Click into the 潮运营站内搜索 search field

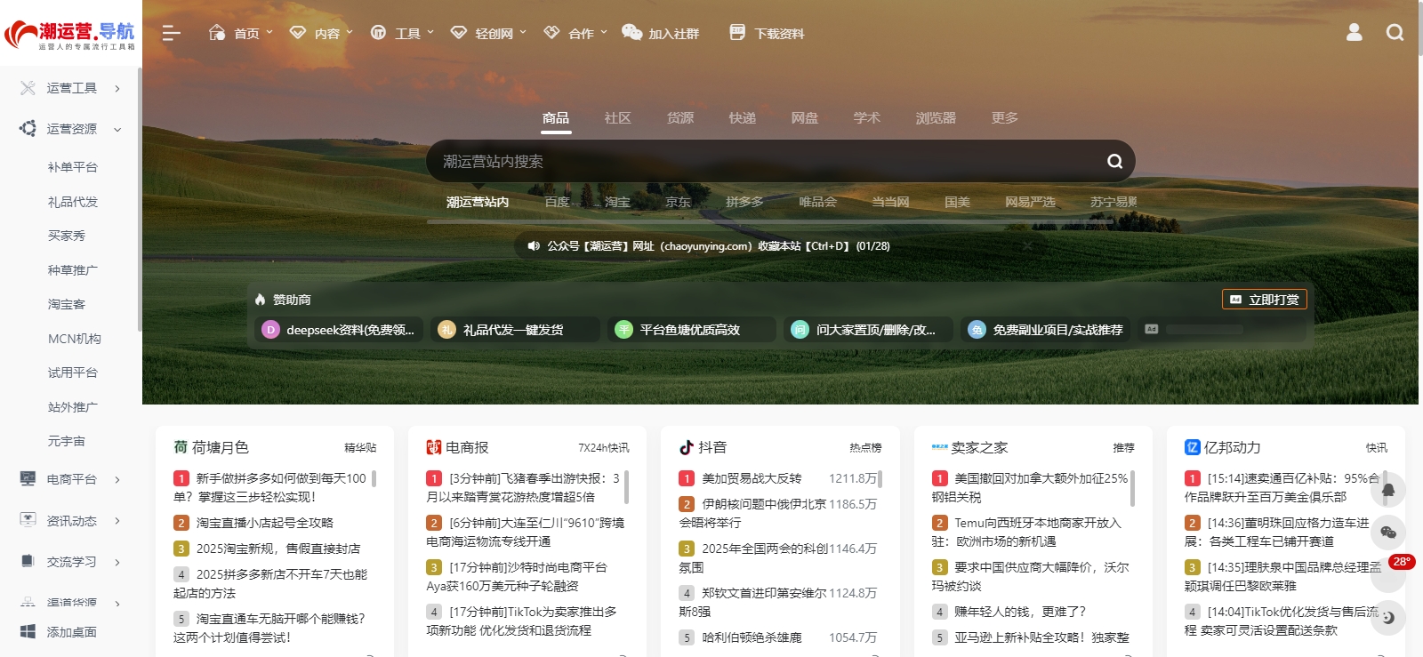click(x=765, y=161)
